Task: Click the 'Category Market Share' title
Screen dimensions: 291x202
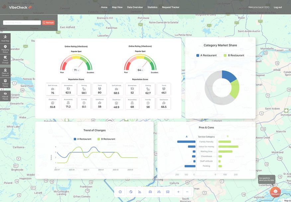Action: click(220, 45)
